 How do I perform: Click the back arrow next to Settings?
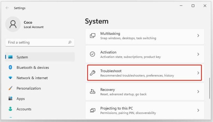tap(7, 8)
